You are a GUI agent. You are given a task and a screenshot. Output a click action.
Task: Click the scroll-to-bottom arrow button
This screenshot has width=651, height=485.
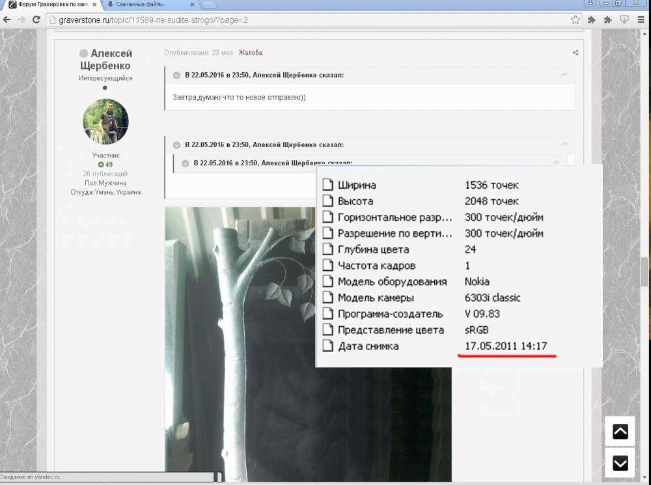tap(620, 463)
